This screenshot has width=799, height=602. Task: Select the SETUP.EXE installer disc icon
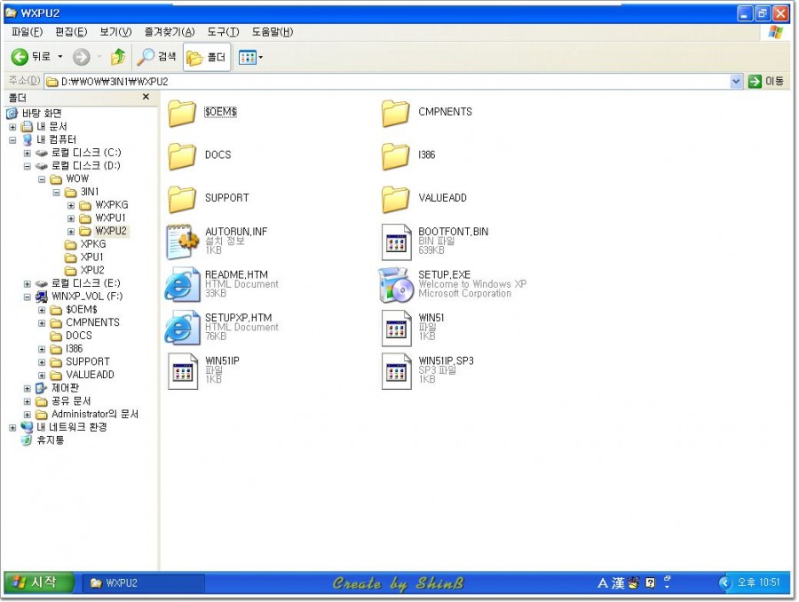click(x=396, y=284)
